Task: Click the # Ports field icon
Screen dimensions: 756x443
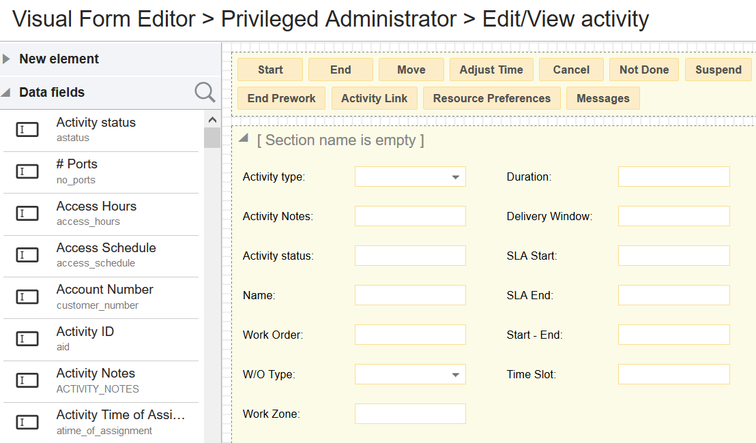Action: pos(27,171)
